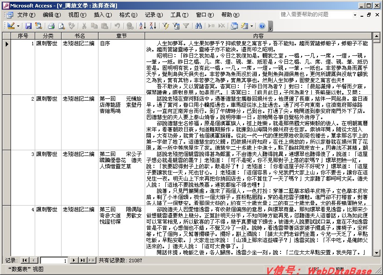Open the 记录(R) menu
Image resolution: width=383 pixels, height=275 pixels.
tap(154, 15)
